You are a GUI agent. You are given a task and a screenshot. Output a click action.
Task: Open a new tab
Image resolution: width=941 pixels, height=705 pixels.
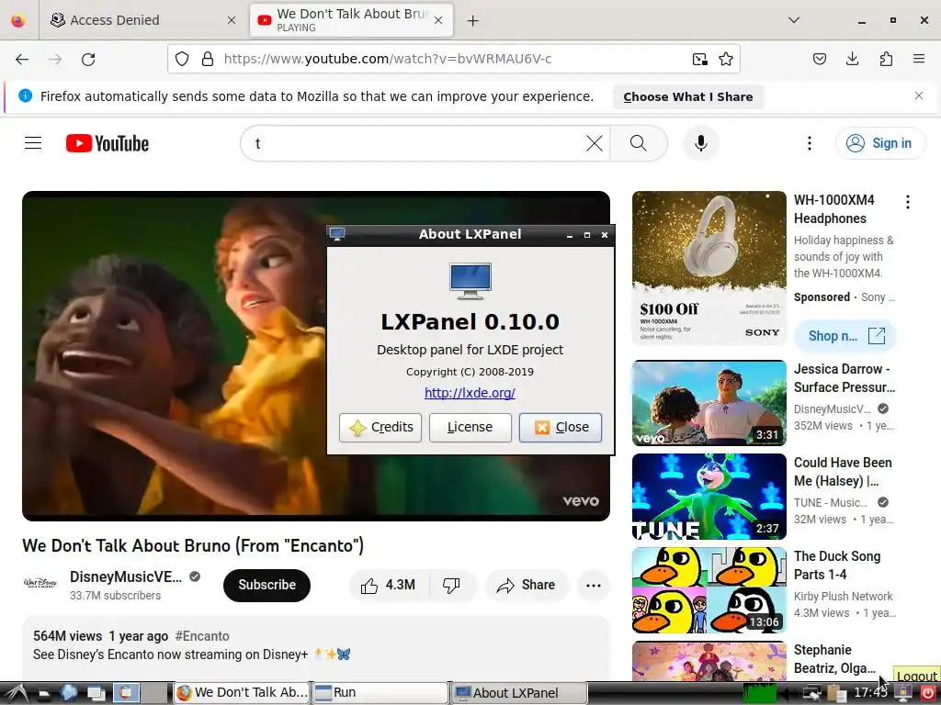pos(473,21)
